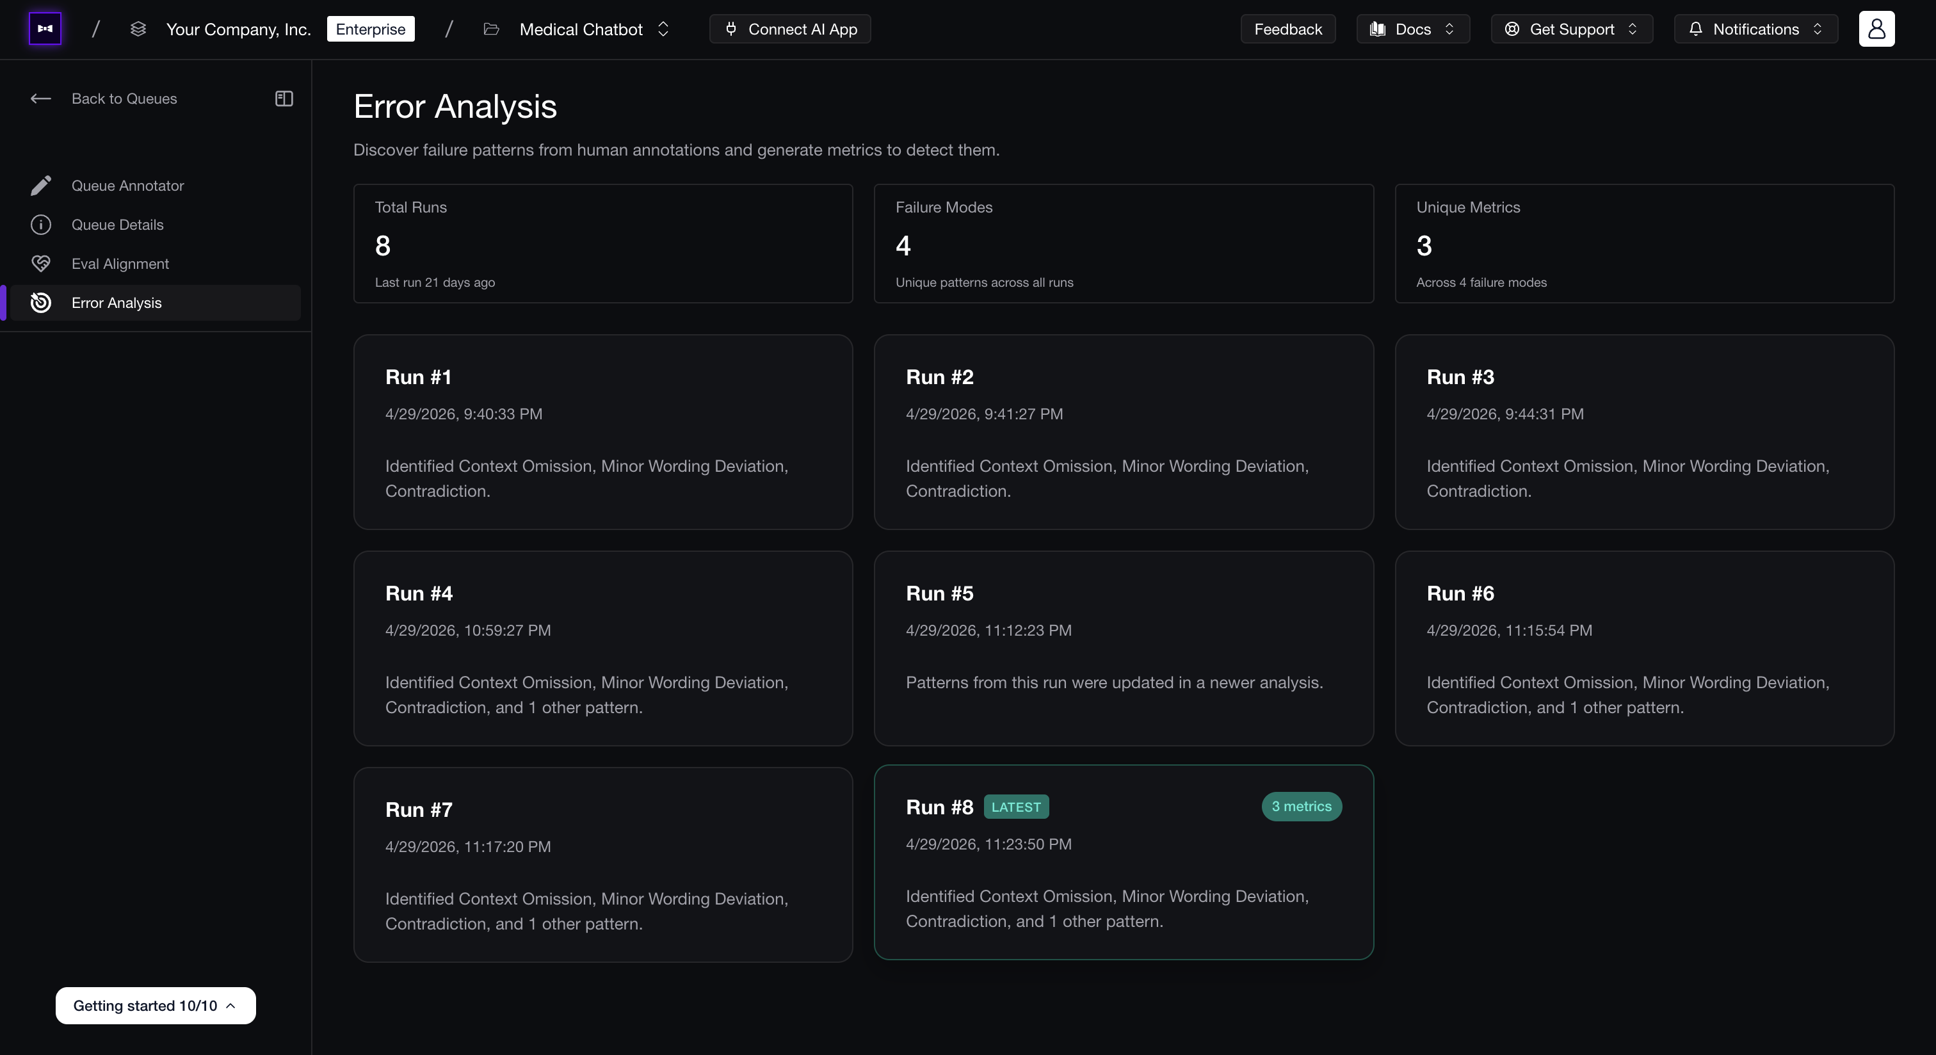This screenshot has height=1055, width=1936.
Task: Open the Docs dropdown chevrons
Action: 1449,29
